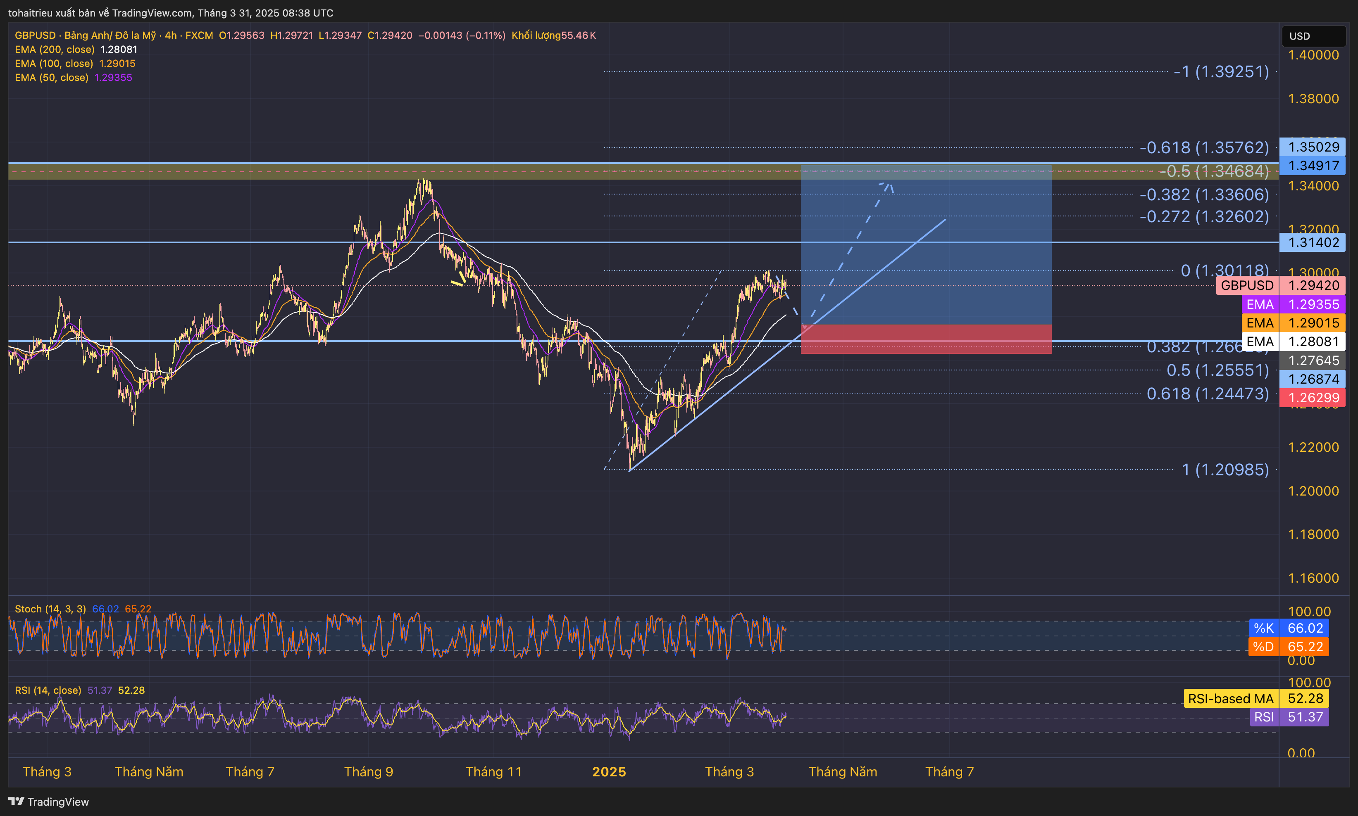
Task: Click the red stop-loss zone of position
Action: click(x=926, y=339)
